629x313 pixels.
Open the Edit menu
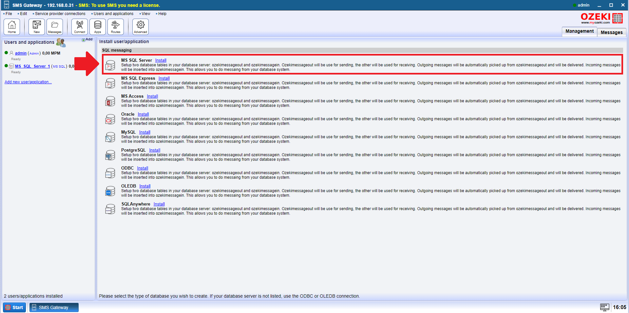pyautogui.click(x=24, y=14)
